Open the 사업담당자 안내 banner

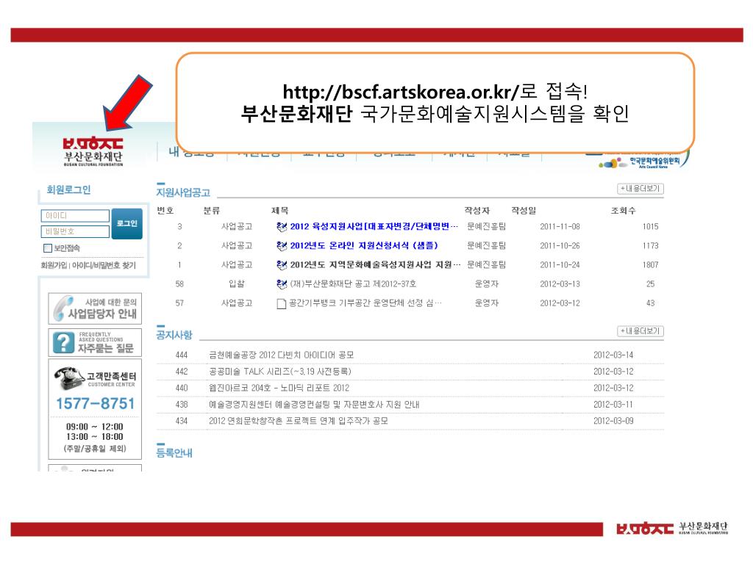[95, 308]
